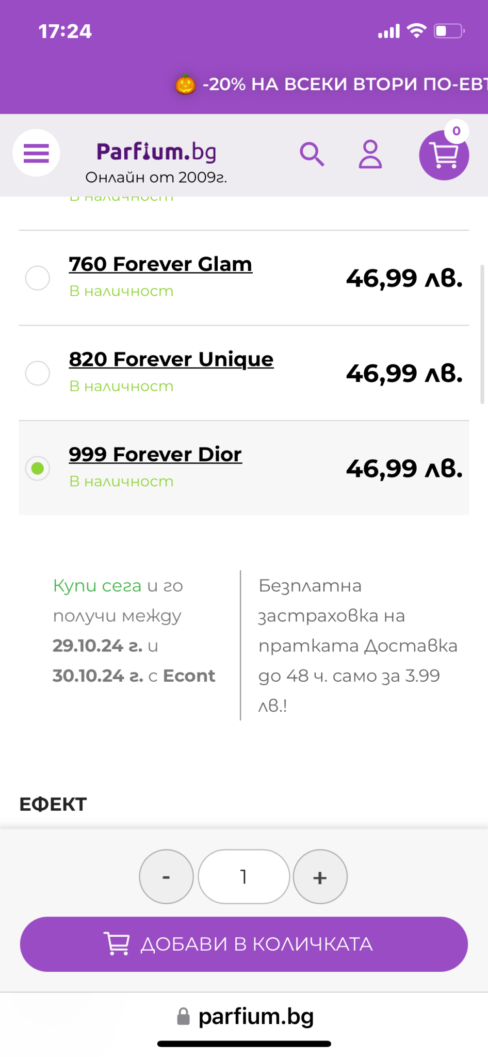Screen dimensions: 488x1057
Task: Click the shade list scrollbar
Action: pyautogui.click(x=482, y=334)
